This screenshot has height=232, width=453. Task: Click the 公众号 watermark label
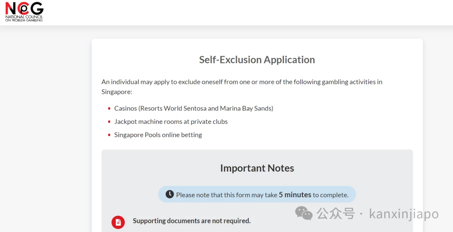[336, 214]
